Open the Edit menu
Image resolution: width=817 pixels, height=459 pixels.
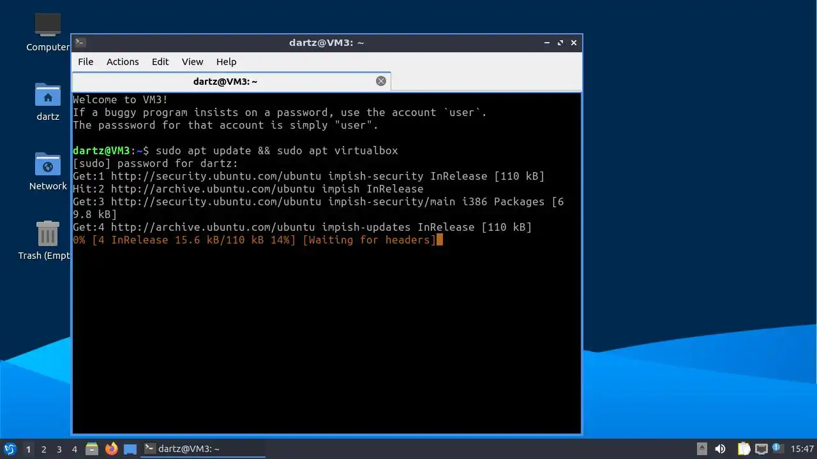click(160, 62)
